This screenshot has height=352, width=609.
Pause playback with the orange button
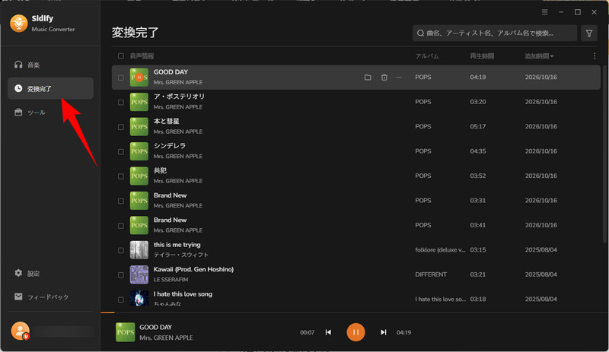point(356,332)
